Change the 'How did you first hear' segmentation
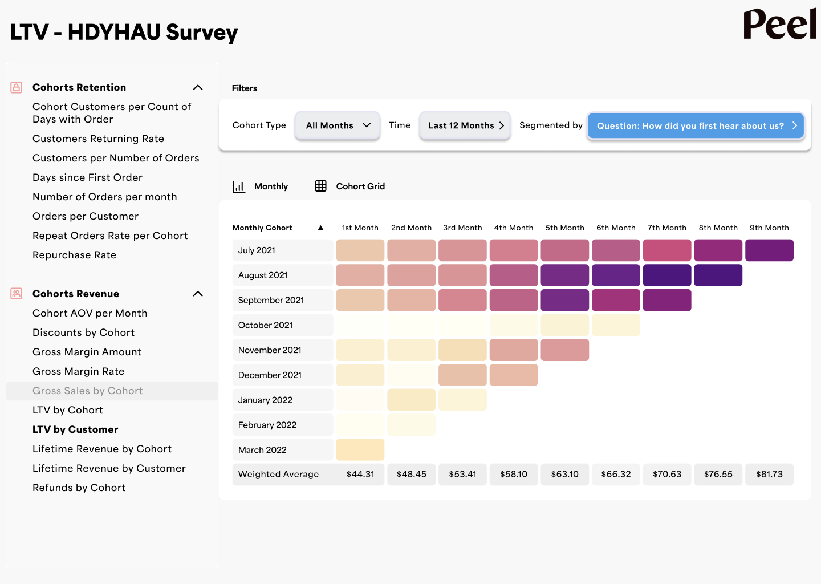The image size is (821, 584). point(696,126)
